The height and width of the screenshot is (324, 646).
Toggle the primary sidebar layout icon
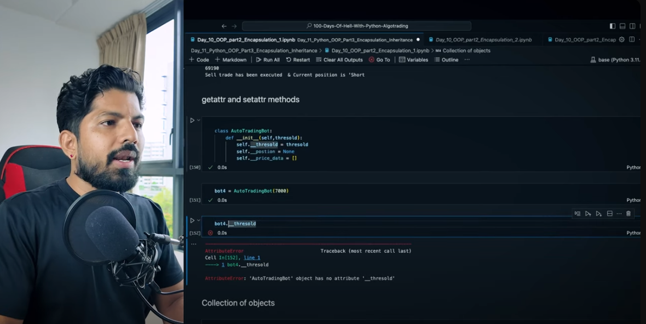click(613, 26)
